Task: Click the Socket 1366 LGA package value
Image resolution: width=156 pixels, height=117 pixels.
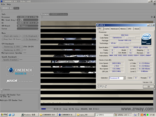Action: 125,40
